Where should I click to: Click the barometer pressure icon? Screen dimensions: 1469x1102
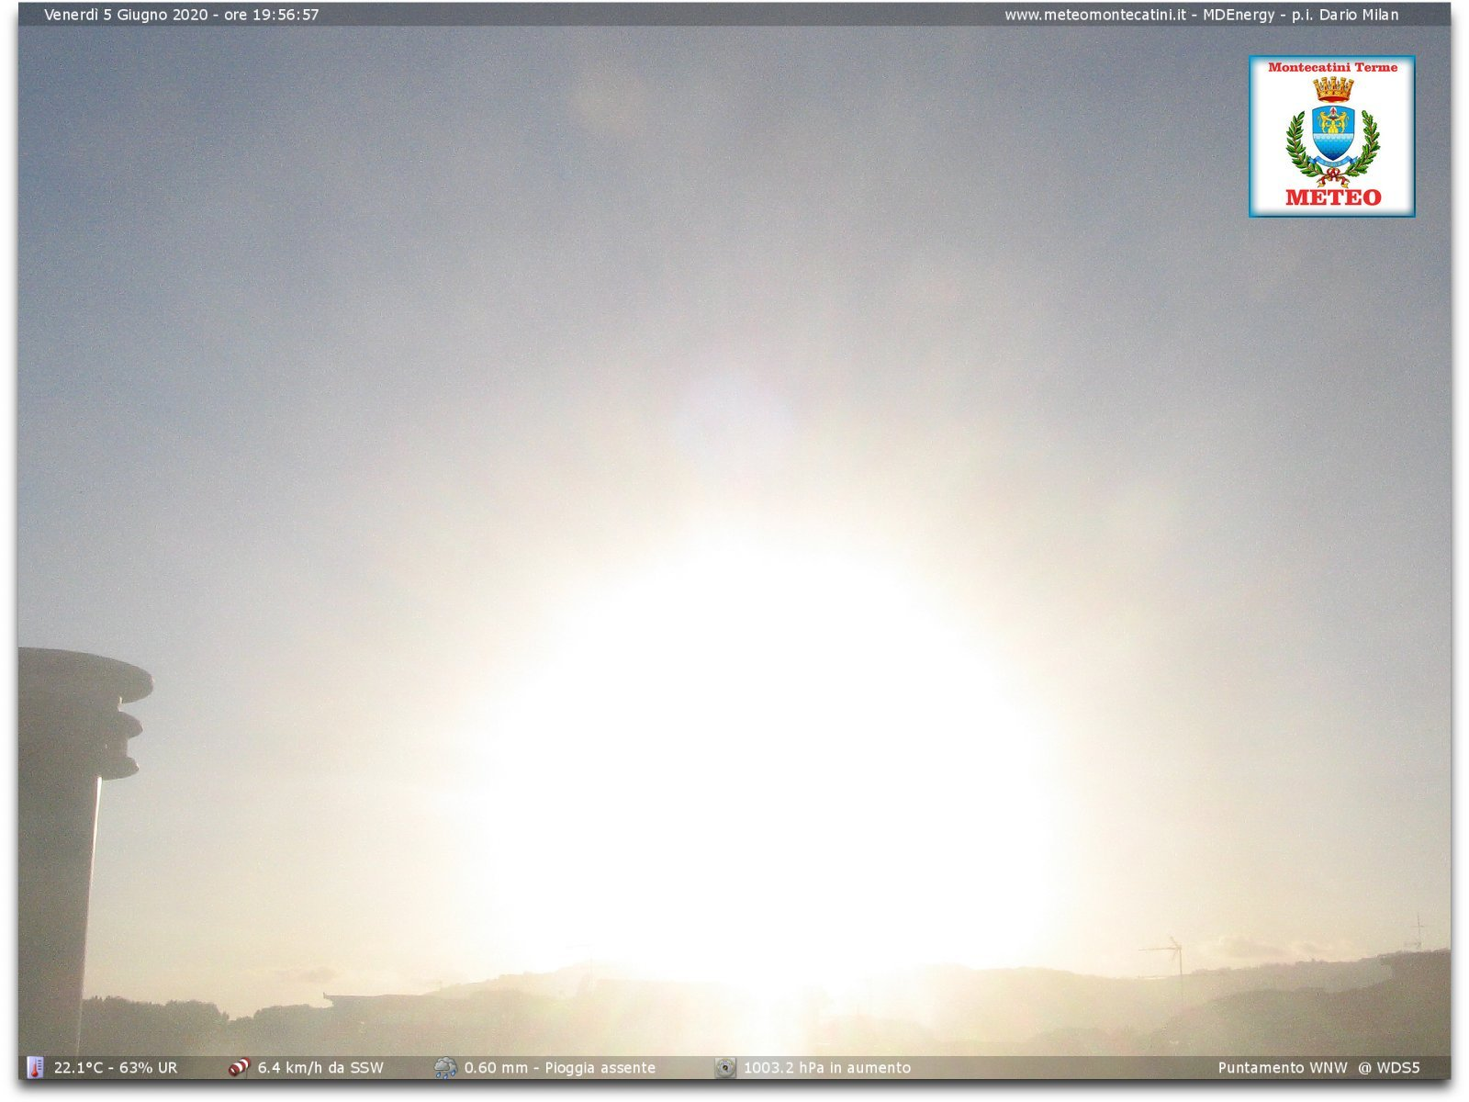point(725,1067)
